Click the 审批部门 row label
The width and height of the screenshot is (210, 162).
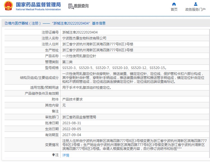52,117
